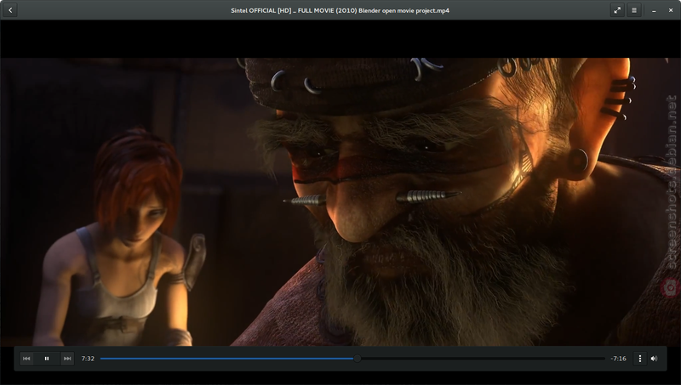Pause the video playback
This screenshot has width=681, height=385.
pos(47,359)
